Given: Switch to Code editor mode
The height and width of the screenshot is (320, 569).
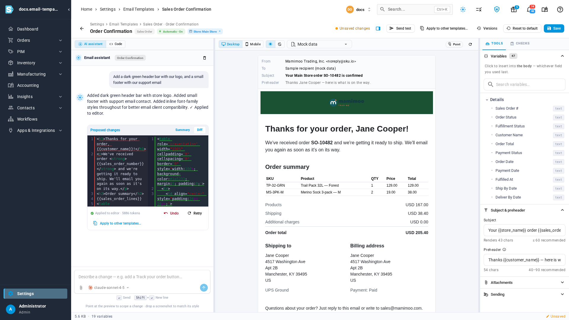Looking at the screenshot, I should pyautogui.click(x=116, y=44).
